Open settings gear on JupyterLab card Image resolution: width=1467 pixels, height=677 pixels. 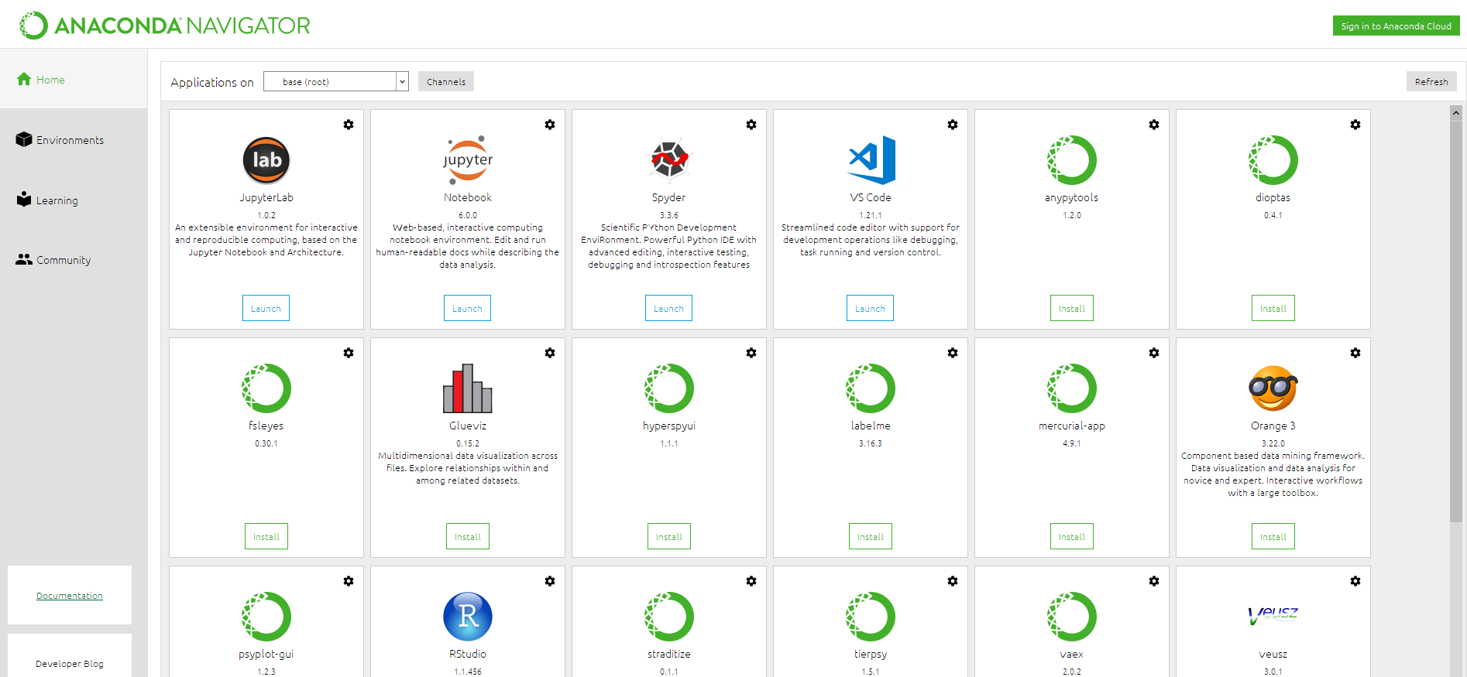coord(349,125)
